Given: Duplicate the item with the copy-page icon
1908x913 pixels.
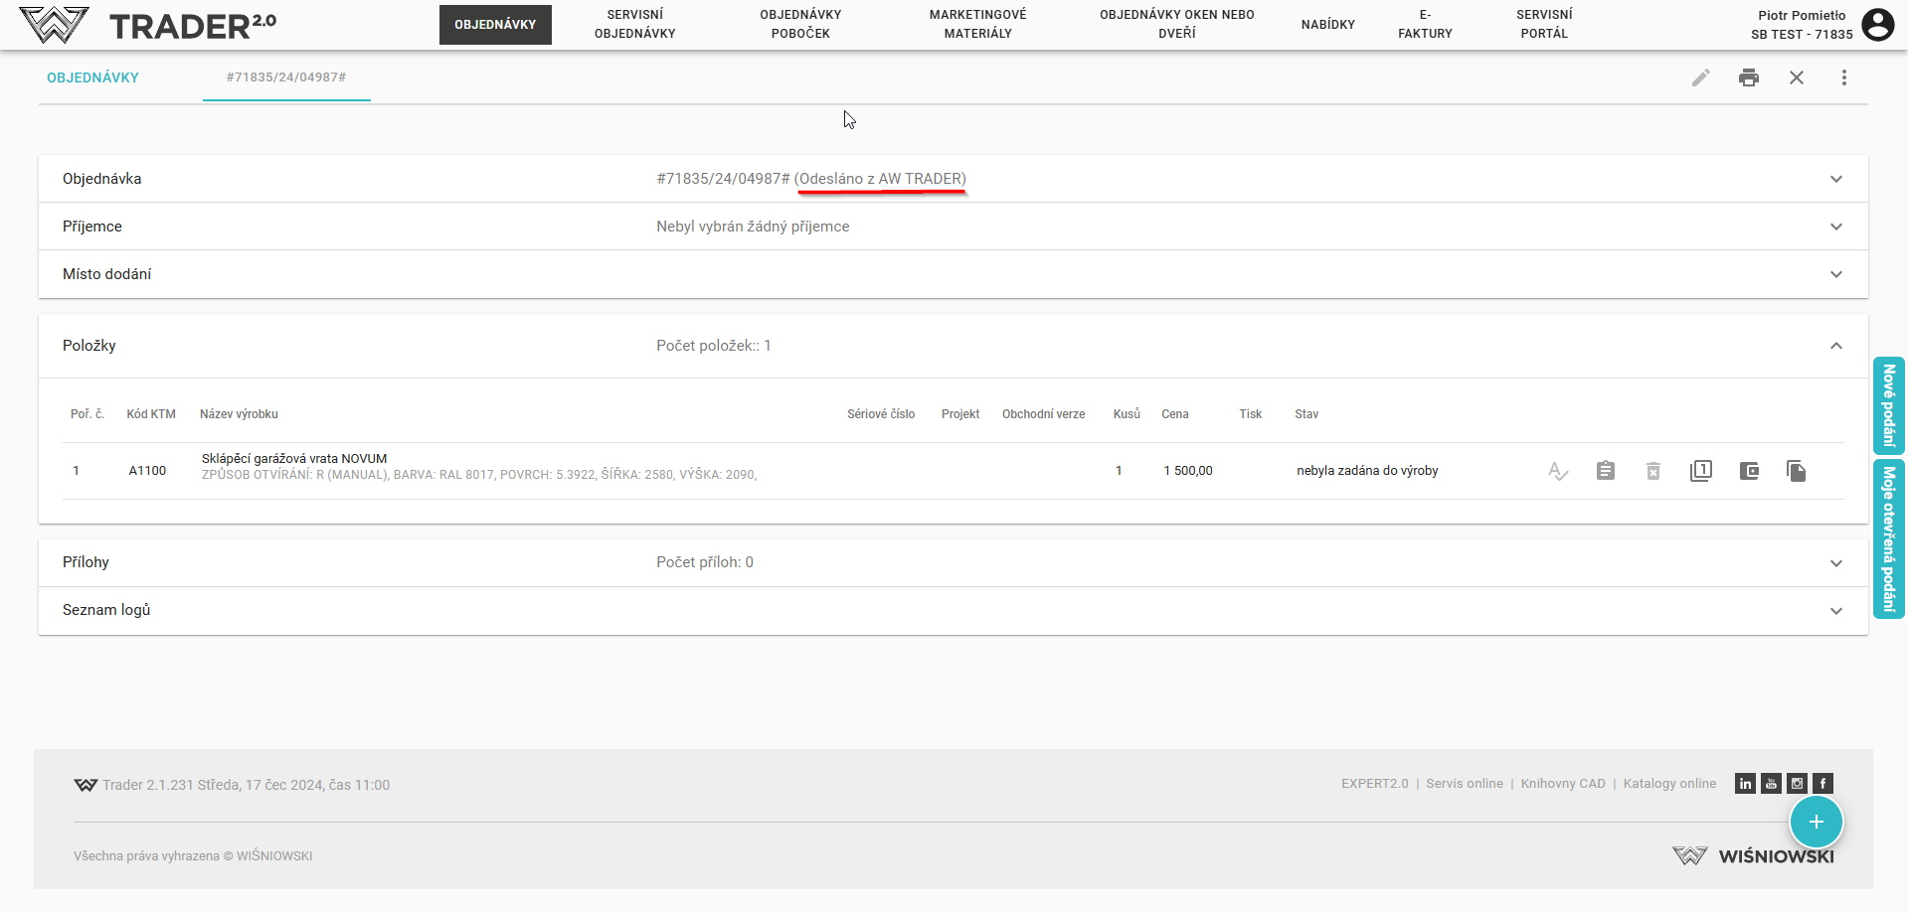Looking at the screenshot, I should pos(1796,471).
